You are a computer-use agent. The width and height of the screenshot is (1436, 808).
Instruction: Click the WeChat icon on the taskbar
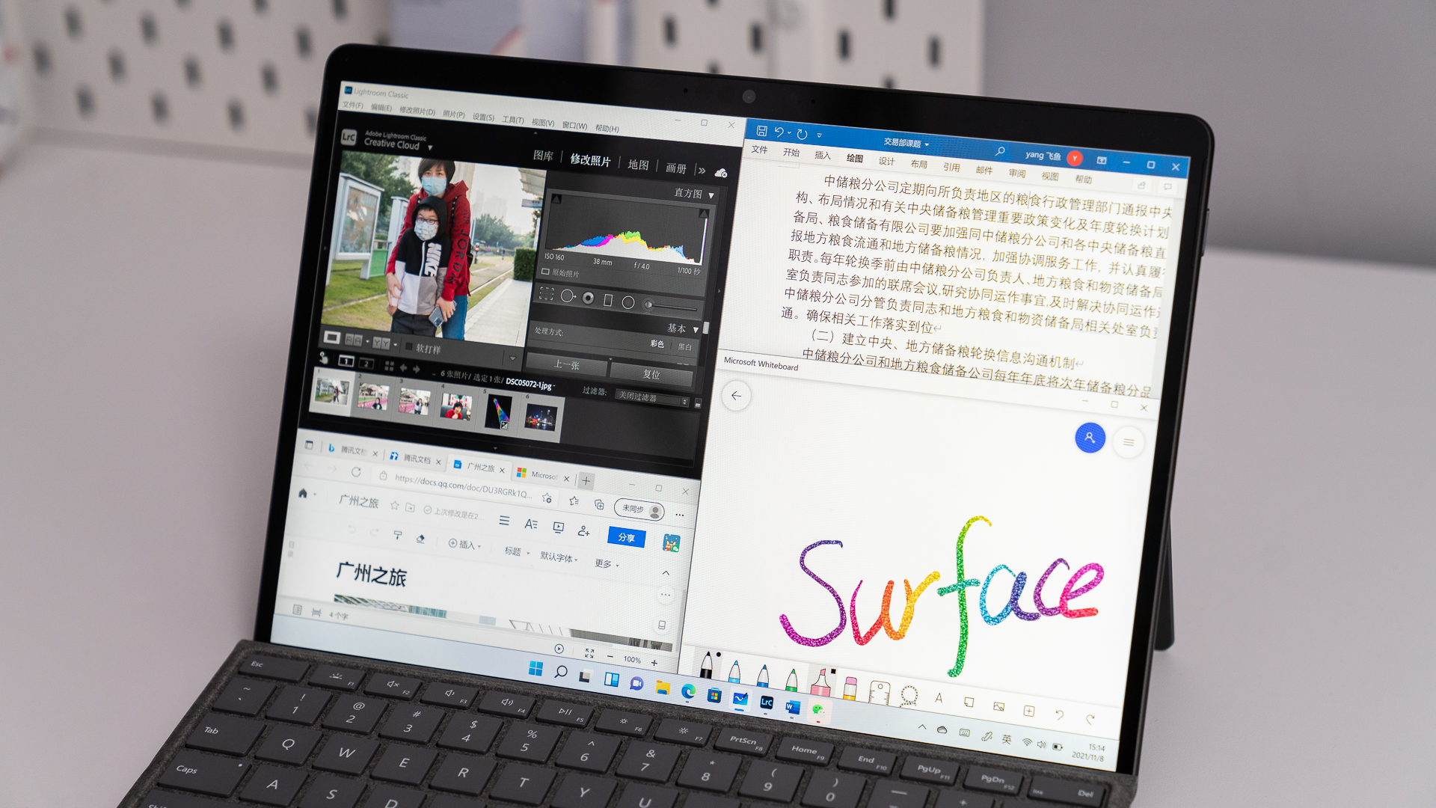coord(818,709)
